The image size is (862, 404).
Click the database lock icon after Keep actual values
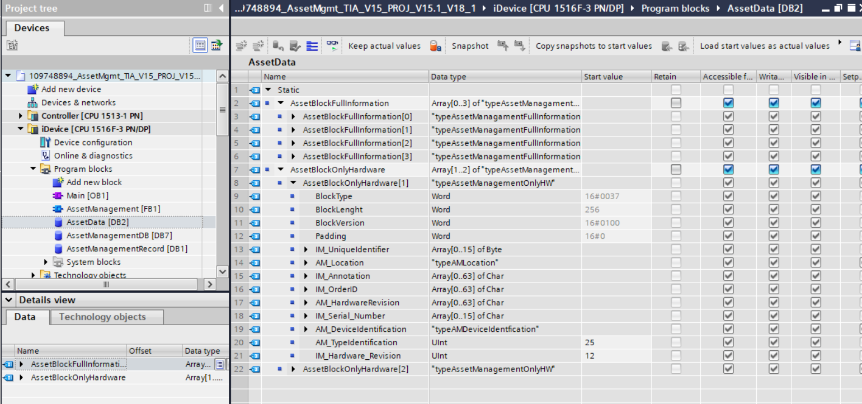pos(435,46)
